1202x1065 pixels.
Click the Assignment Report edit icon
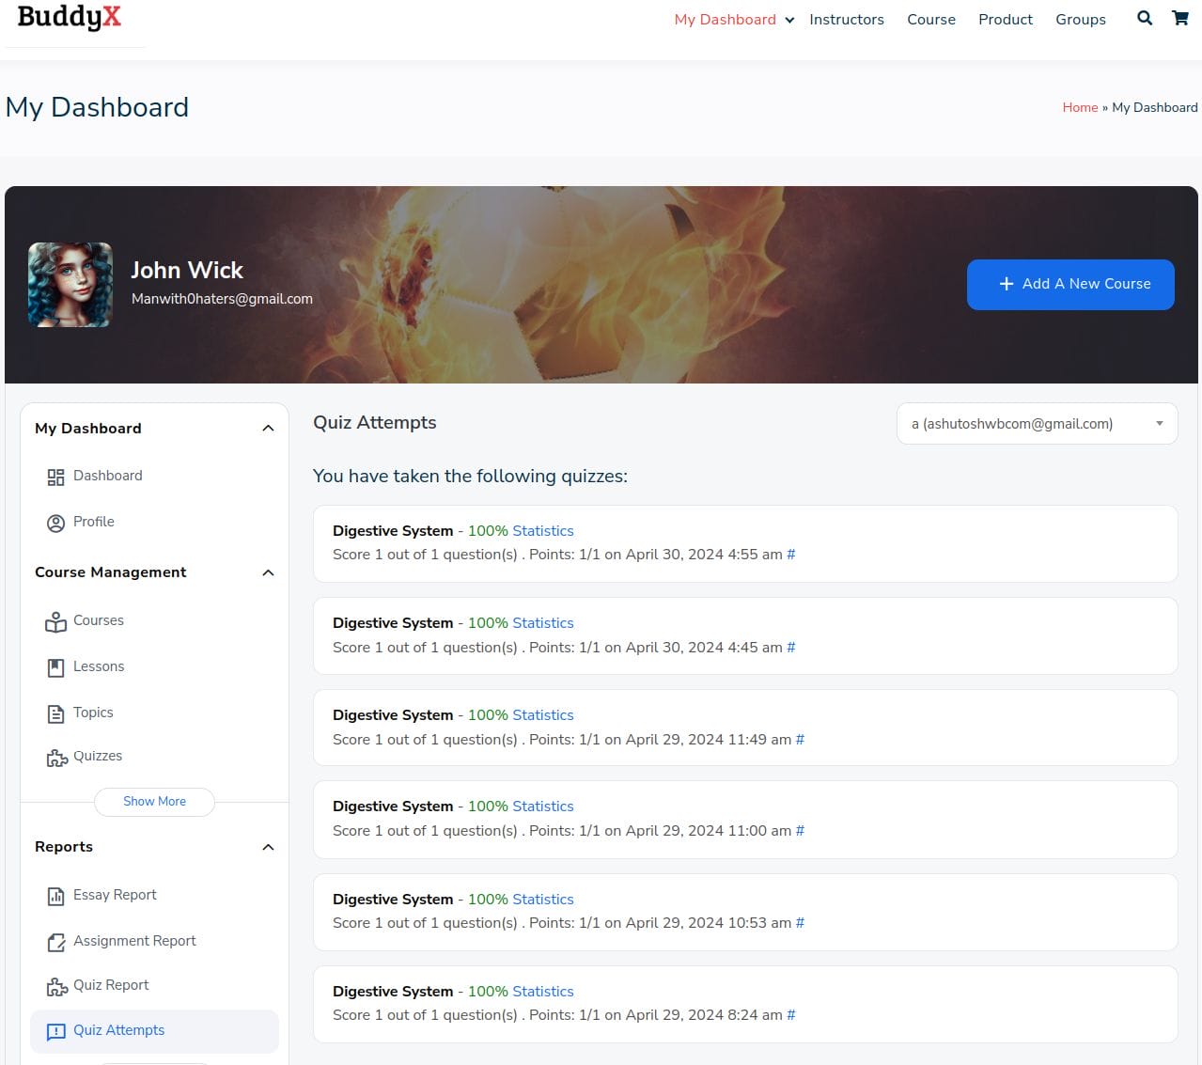(x=55, y=942)
